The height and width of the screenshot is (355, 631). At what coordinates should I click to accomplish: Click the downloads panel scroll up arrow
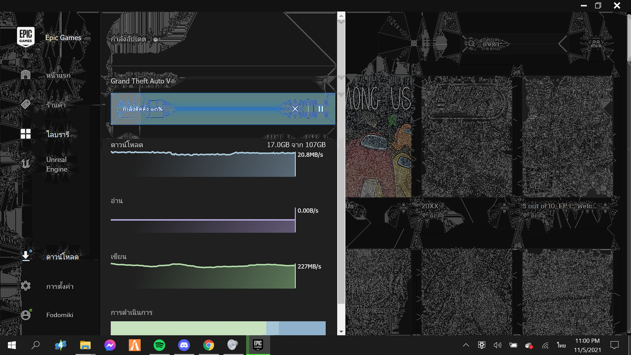click(341, 16)
